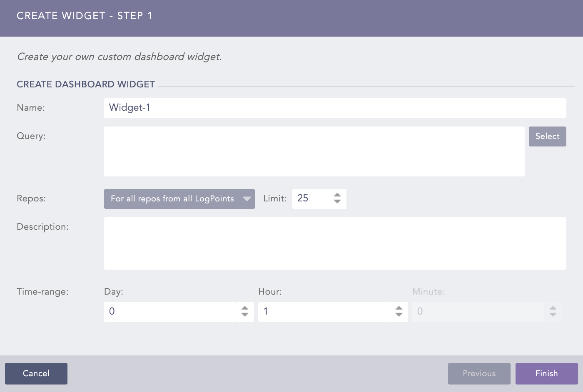583x392 pixels.
Task: Decrease the Hour value with the down arrow
Action: coord(399,315)
